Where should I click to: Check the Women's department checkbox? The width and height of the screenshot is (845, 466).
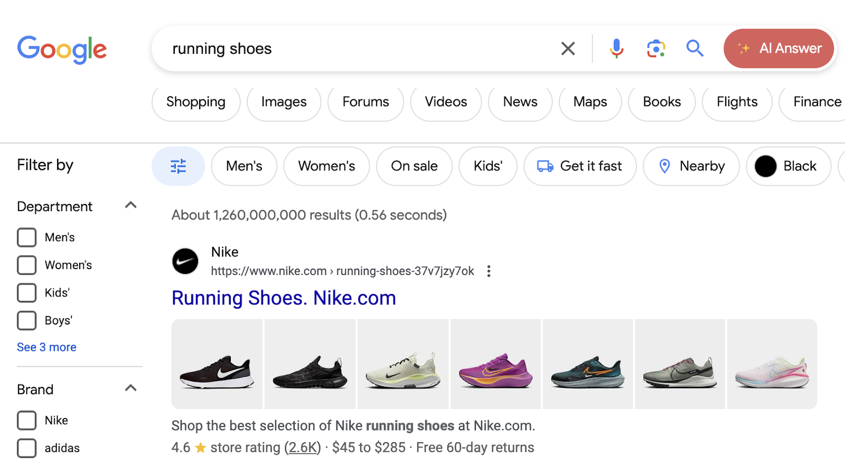tap(27, 265)
